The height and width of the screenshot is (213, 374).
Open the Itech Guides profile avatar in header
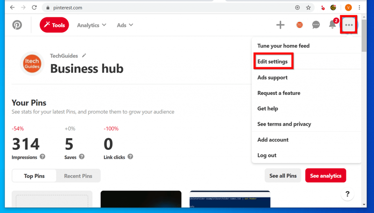click(x=299, y=25)
